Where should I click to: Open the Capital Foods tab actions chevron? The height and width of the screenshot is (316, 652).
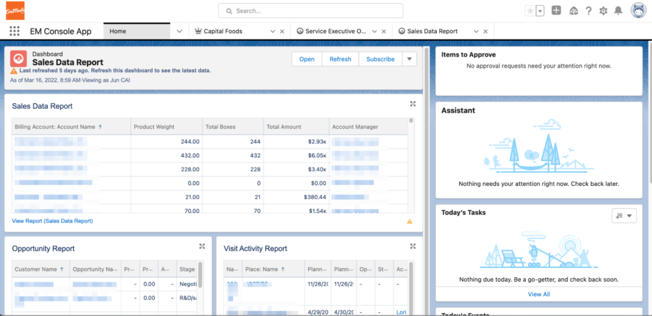coord(273,32)
